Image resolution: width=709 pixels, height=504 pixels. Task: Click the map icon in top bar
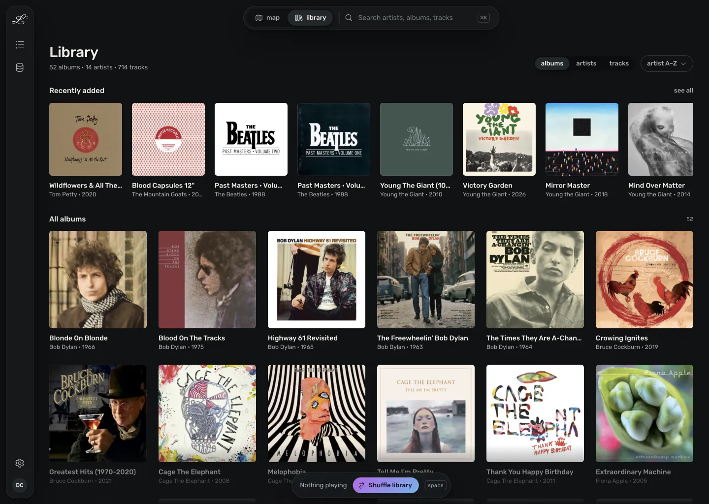[x=259, y=18]
